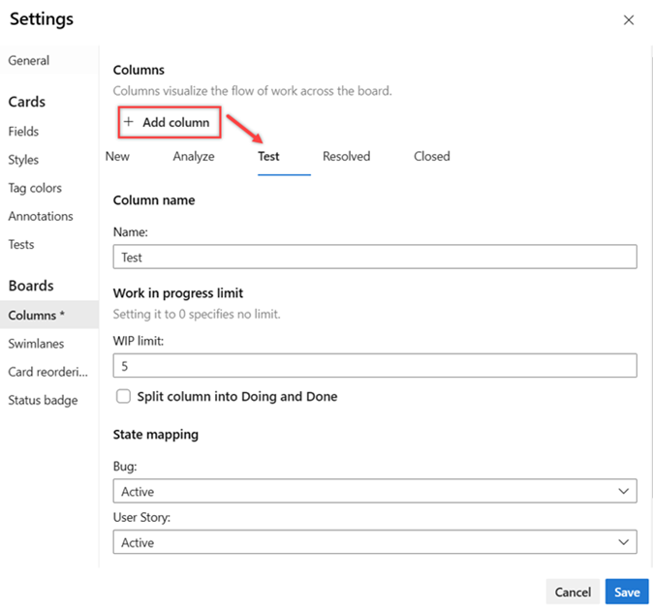Open the Resolved column tab

[x=346, y=157]
